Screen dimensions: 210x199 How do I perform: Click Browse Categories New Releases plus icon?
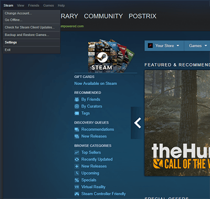77,166
